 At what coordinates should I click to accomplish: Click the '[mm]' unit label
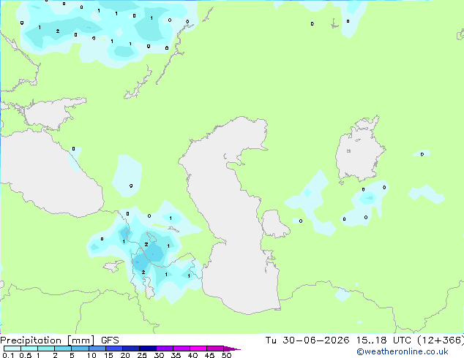coord(81,340)
